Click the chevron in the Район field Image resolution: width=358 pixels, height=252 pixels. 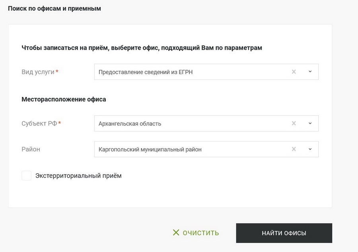(x=309, y=149)
